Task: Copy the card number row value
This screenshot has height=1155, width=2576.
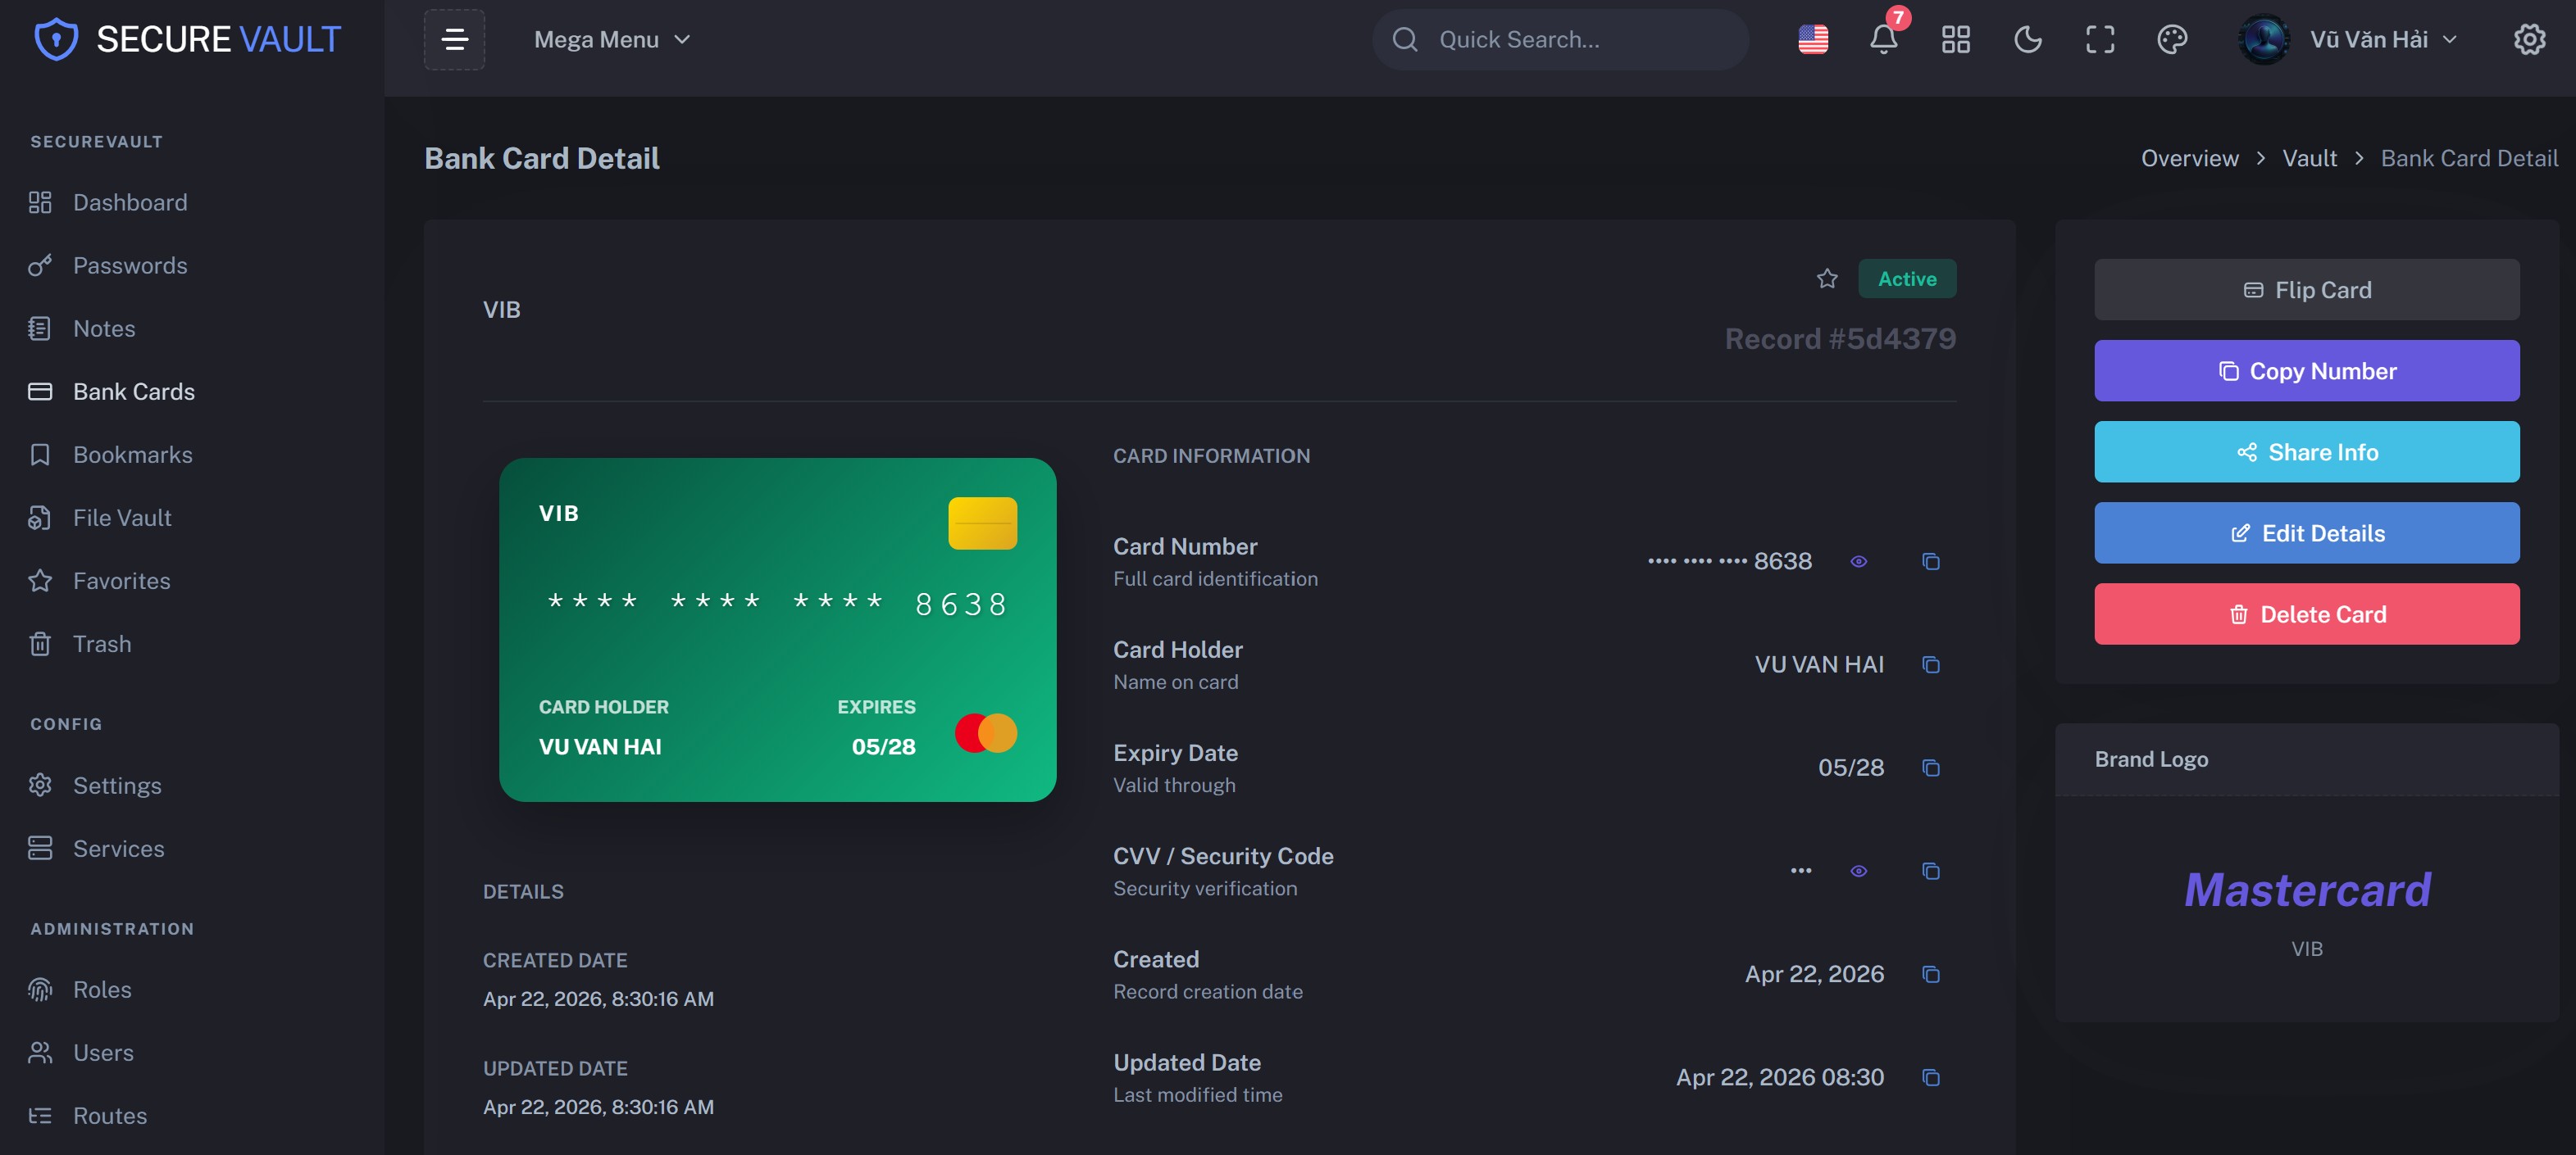Action: 1930,561
